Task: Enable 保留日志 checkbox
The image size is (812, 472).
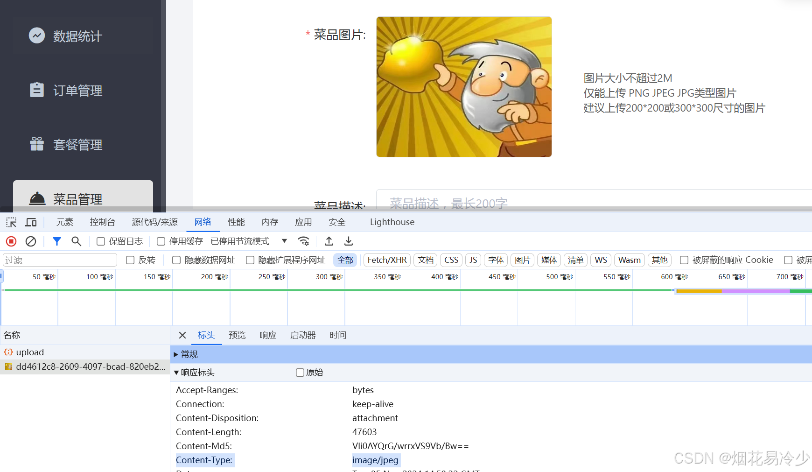Action: (x=101, y=241)
